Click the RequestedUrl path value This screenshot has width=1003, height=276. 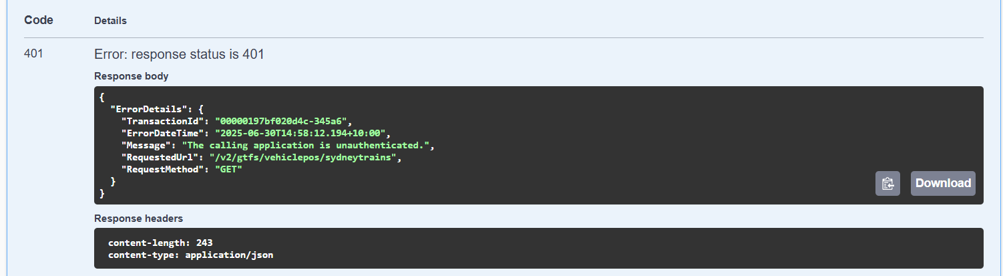click(305, 157)
